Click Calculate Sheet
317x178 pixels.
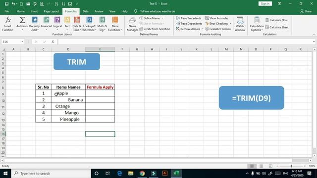(277, 27)
